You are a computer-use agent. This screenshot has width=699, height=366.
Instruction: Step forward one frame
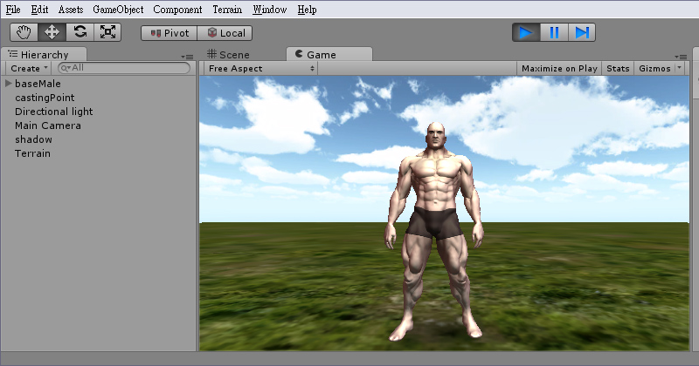582,32
